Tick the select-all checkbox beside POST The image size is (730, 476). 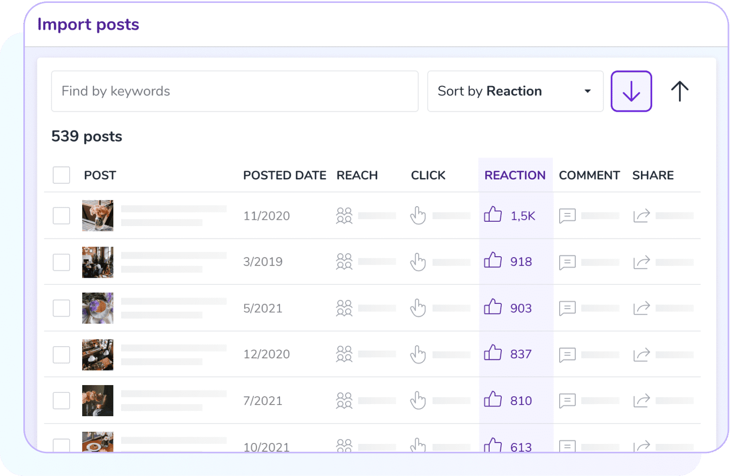(61, 175)
